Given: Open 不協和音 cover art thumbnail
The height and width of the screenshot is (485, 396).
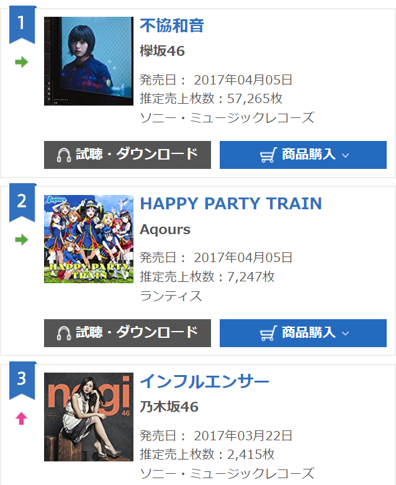Looking at the screenshot, I should [x=89, y=61].
